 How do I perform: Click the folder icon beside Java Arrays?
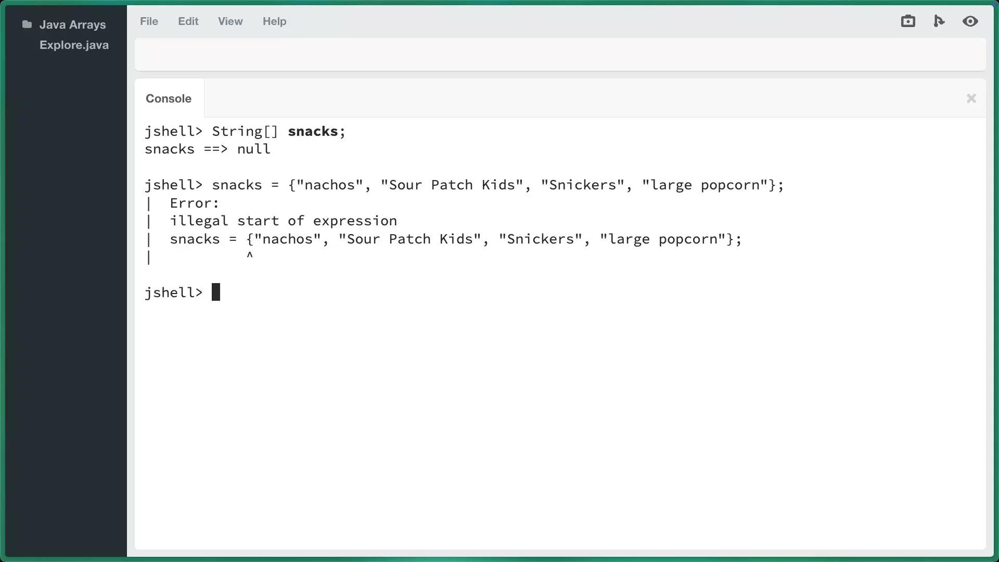pos(27,24)
